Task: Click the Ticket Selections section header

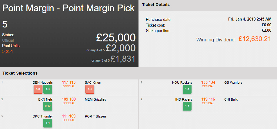Action: pyautogui.click(x=20, y=73)
